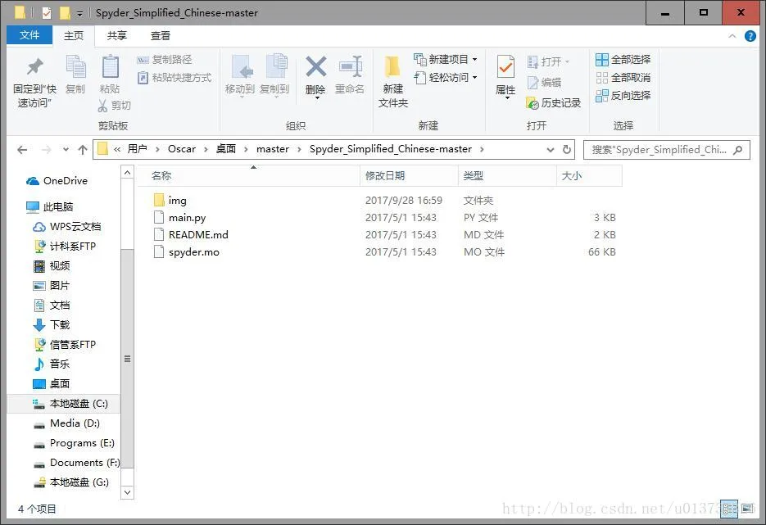The image size is (766, 525).
Task: Click master in the address path
Action: [273, 149]
